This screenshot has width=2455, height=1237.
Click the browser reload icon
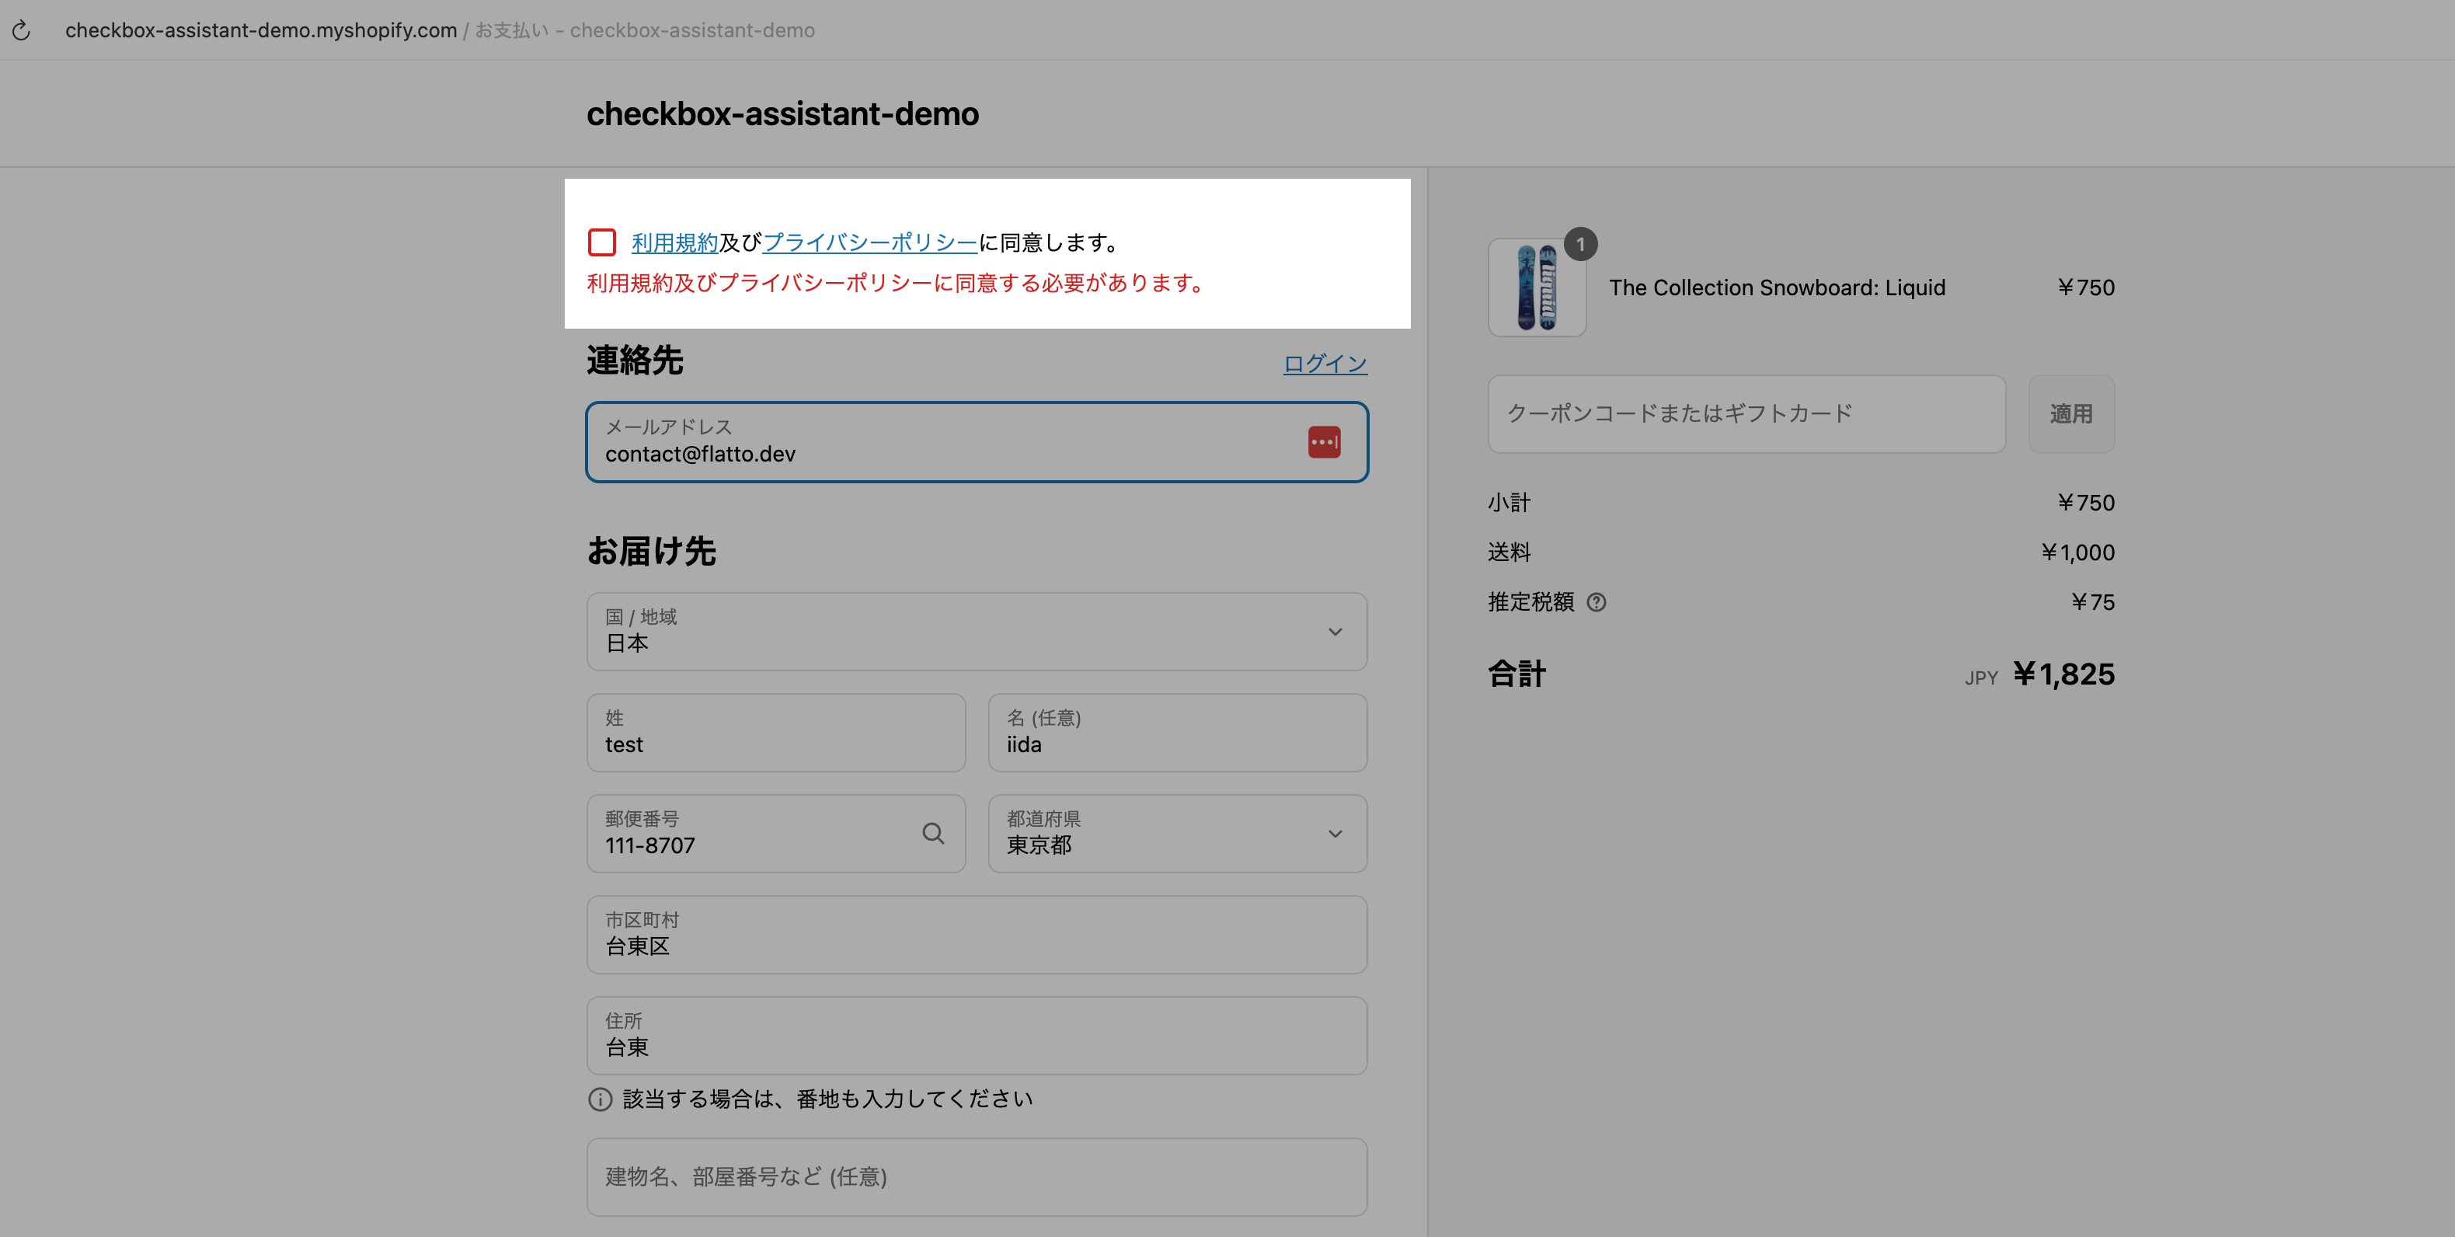(21, 30)
